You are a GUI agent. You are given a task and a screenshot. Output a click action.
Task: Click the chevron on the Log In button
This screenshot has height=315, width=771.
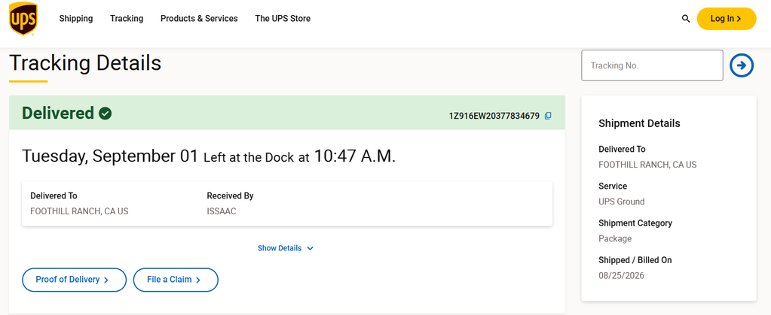click(739, 19)
